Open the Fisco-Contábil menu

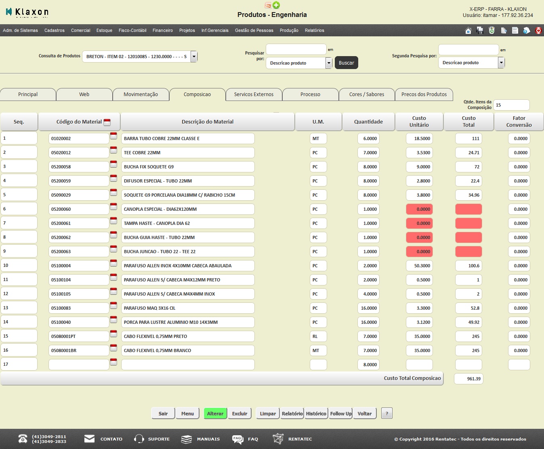click(132, 30)
